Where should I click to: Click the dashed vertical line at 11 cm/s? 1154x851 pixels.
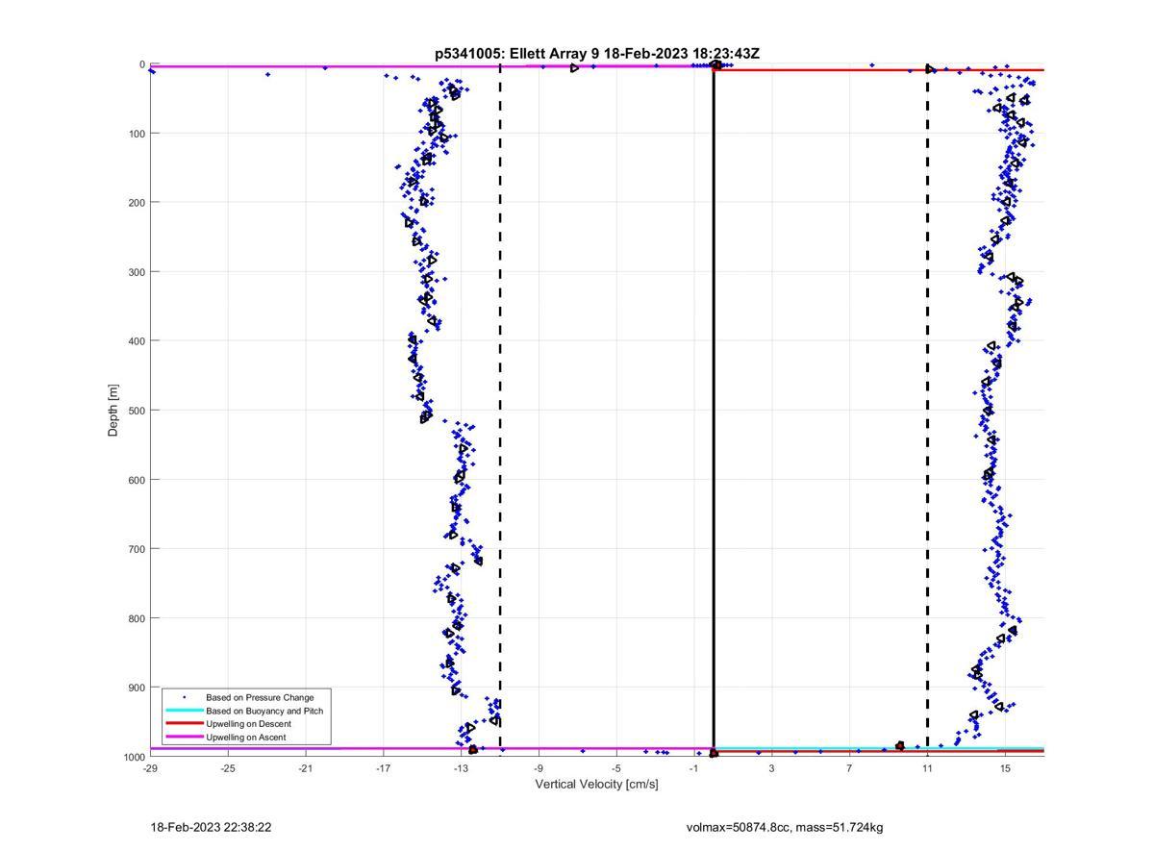[927, 411]
